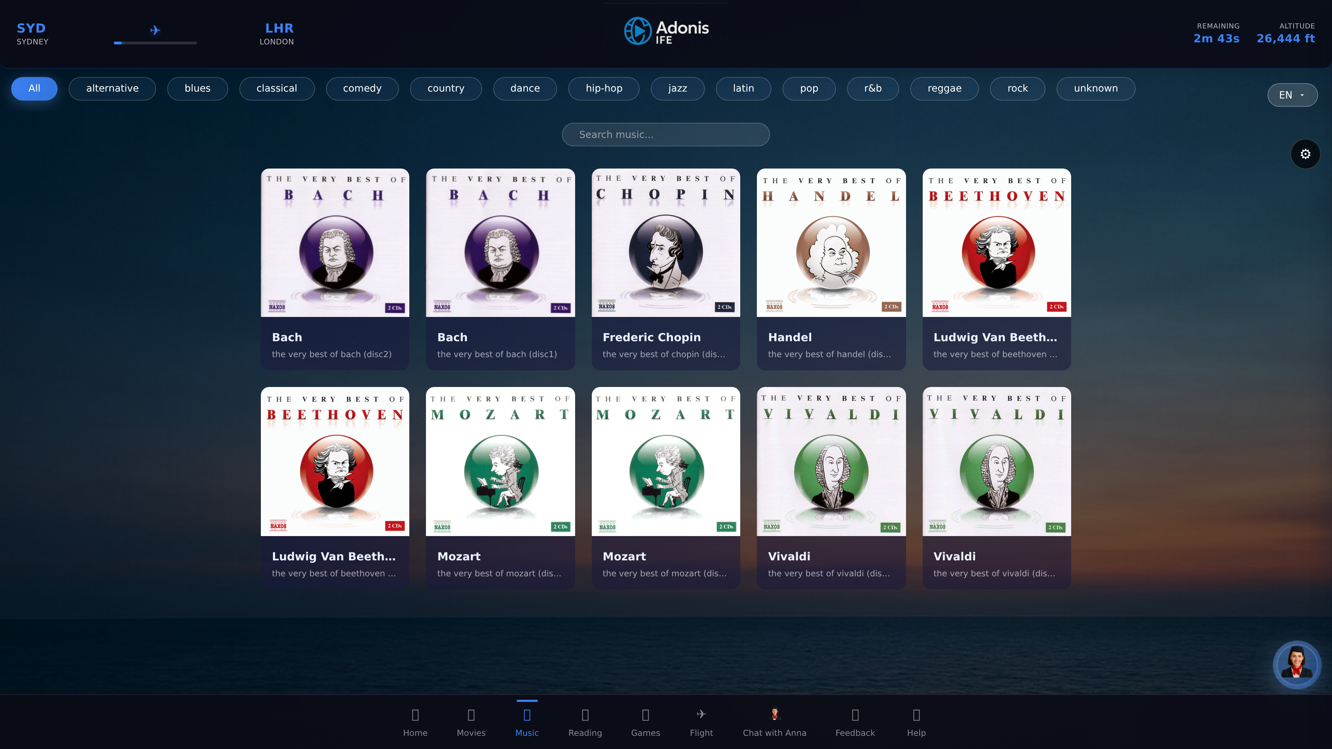This screenshot has width=1332, height=749.
Task: Open the settings gear icon
Action: tap(1305, 154)
